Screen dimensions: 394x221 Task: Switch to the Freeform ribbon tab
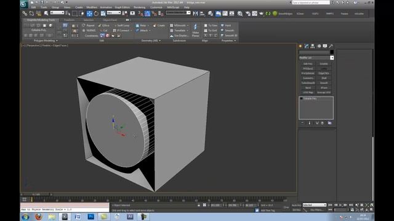click(69, 20)
